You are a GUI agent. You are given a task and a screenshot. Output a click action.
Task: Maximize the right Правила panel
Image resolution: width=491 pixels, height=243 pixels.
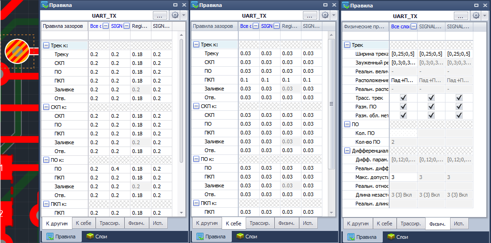478,5
